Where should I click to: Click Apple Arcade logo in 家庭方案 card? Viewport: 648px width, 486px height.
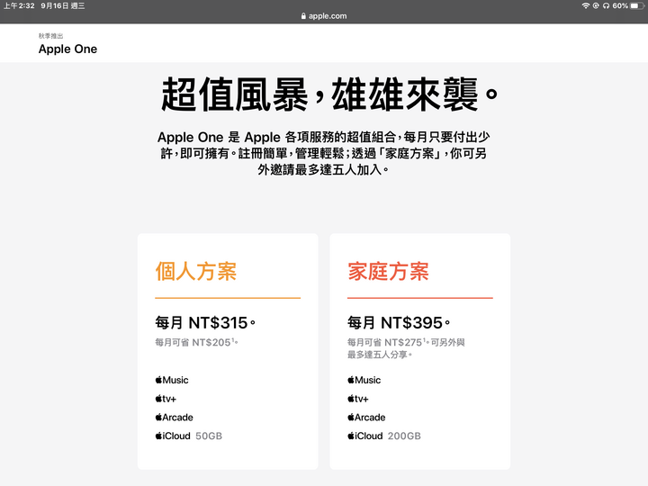(x=366, y=418)
